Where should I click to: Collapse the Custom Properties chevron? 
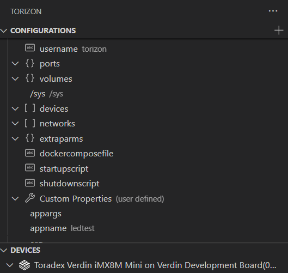(x=15, y=198)
